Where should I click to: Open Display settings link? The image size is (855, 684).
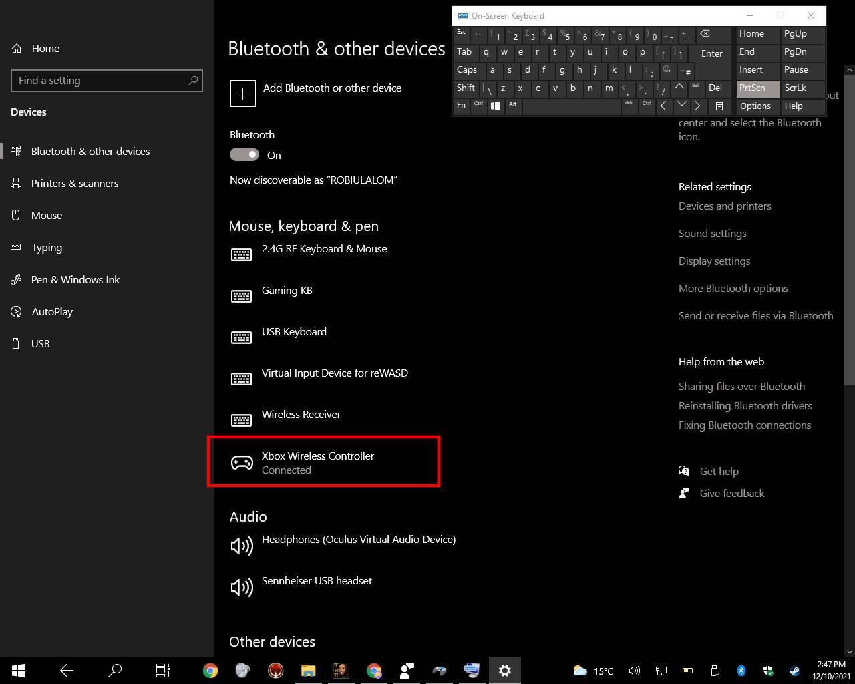tap(714, 261)
